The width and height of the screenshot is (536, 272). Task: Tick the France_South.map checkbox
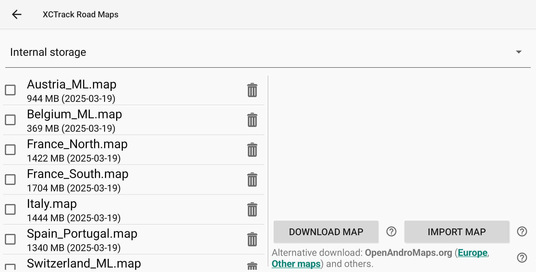click(x=10, y=180)
